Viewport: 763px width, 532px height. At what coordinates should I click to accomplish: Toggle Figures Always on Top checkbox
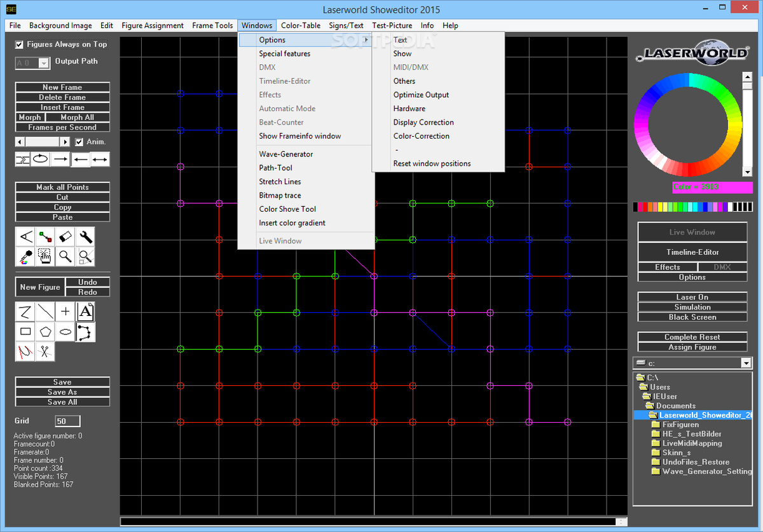tap(19, 44)
